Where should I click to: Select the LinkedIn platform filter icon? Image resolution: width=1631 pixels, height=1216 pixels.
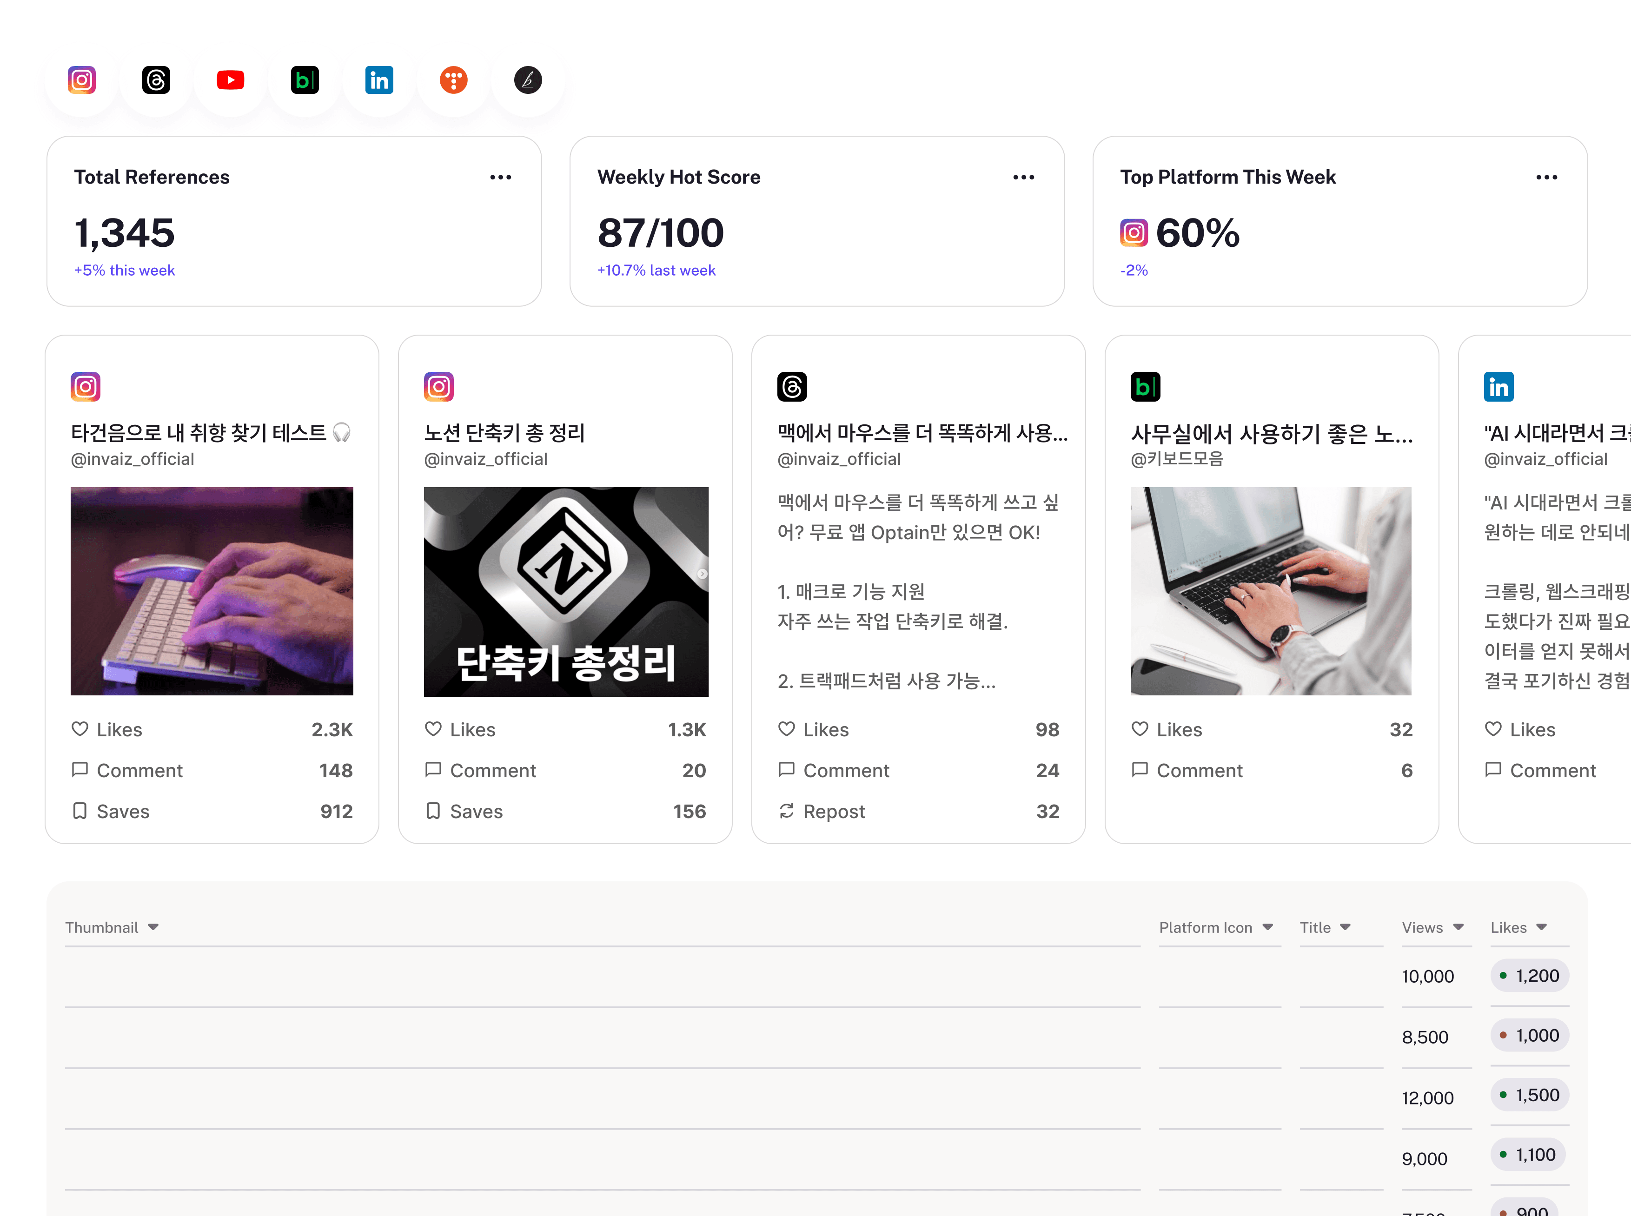click(379, 79)
